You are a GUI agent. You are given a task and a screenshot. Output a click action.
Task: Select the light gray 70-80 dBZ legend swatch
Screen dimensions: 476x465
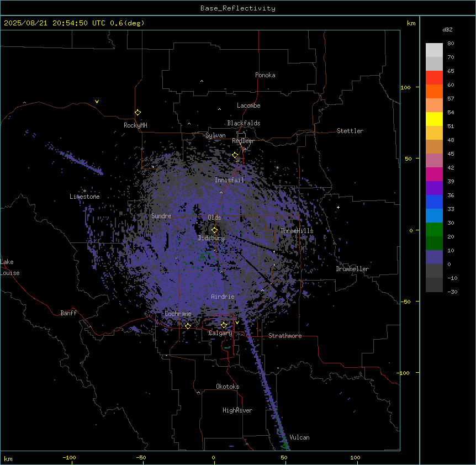tap(434, 50)
